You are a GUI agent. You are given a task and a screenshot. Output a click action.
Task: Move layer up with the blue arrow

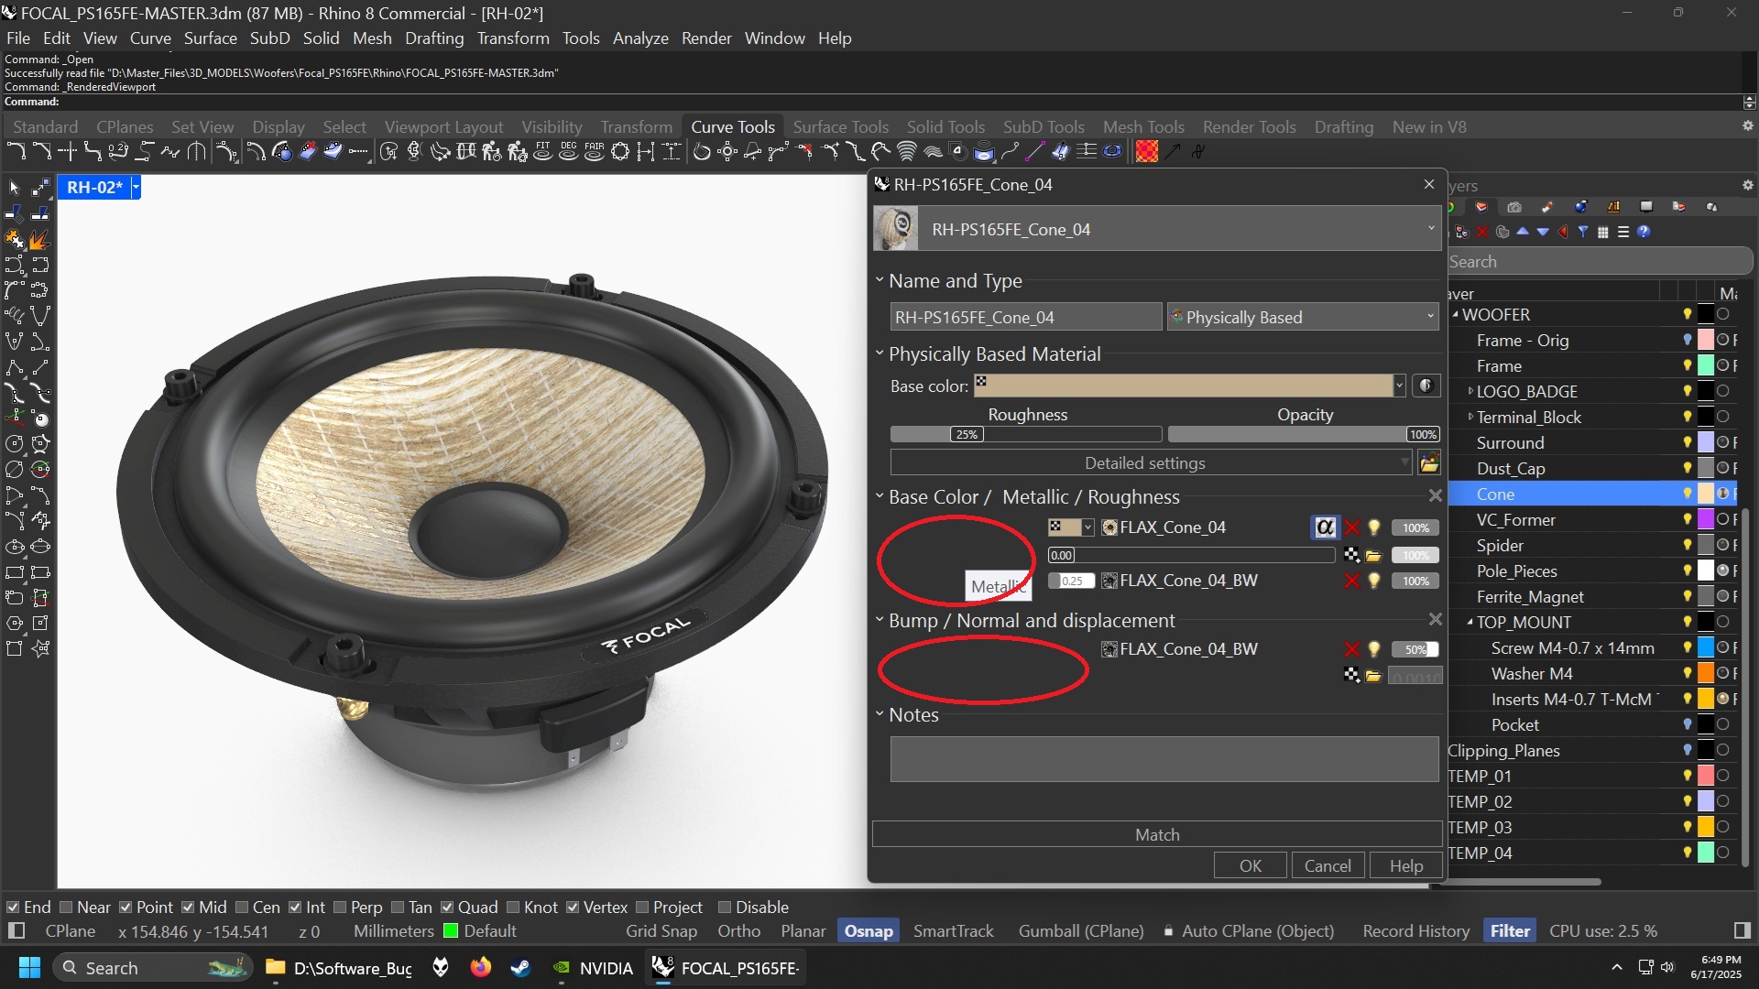[1523, 232]
